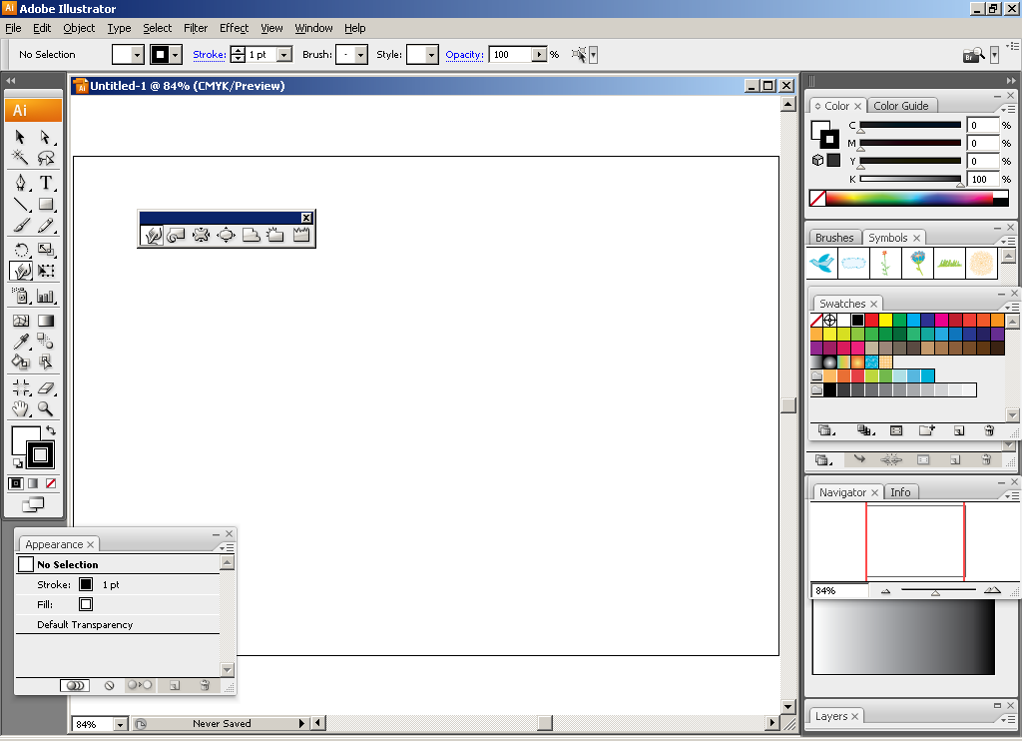Choose Crystallize tool in floating tearoff panel
Screen dimensions: 1022x741
(x=275, y=236)
